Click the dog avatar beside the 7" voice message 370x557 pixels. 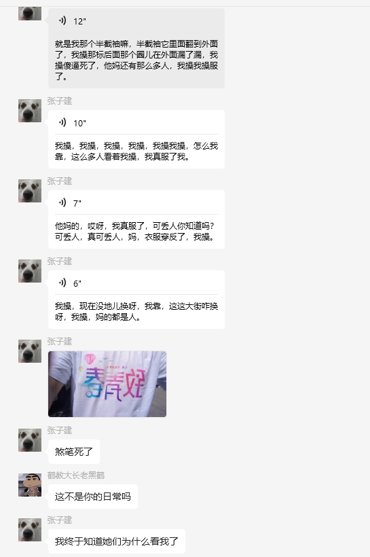pos(30,191)
